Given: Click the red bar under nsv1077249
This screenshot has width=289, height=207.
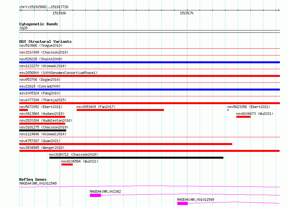Looking at the screenshot, I should [x=149, y=103].
